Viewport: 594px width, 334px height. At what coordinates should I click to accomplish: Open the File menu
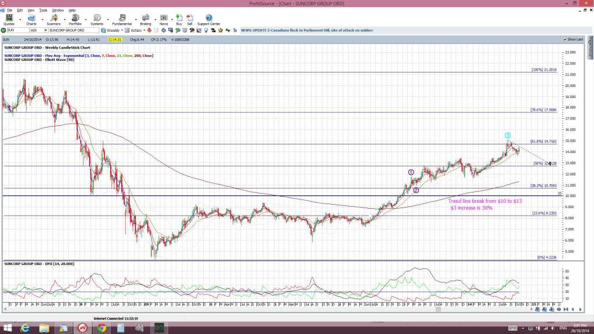click(x=9, y=10)
